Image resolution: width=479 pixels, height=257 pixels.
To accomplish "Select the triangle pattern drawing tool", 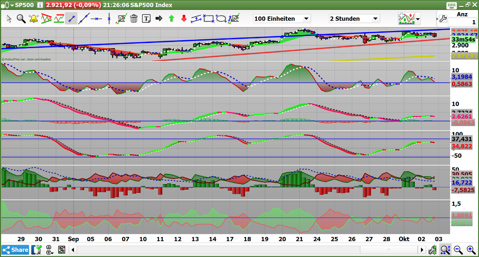I will [46, 19].
